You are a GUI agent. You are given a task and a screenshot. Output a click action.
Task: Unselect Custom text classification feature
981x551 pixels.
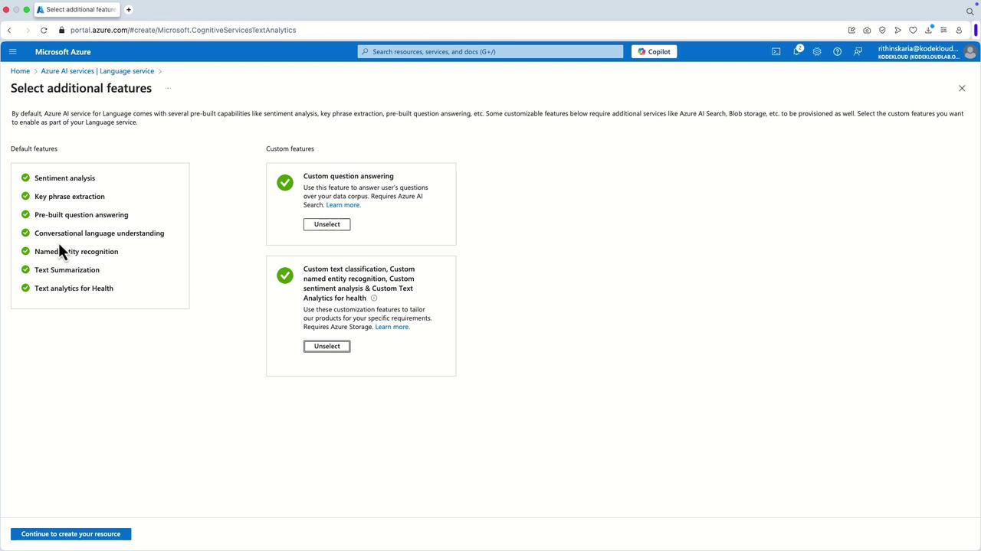[x=326, y=346]
